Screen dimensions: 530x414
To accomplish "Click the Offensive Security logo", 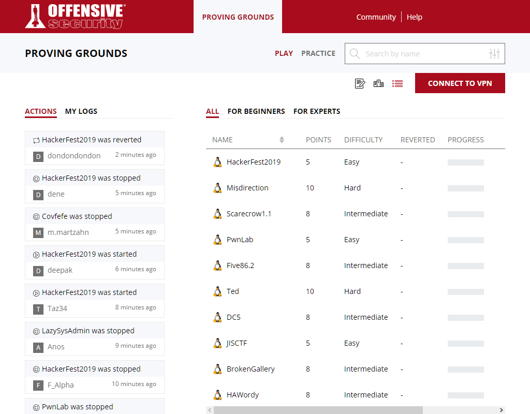I will [76, 16].
